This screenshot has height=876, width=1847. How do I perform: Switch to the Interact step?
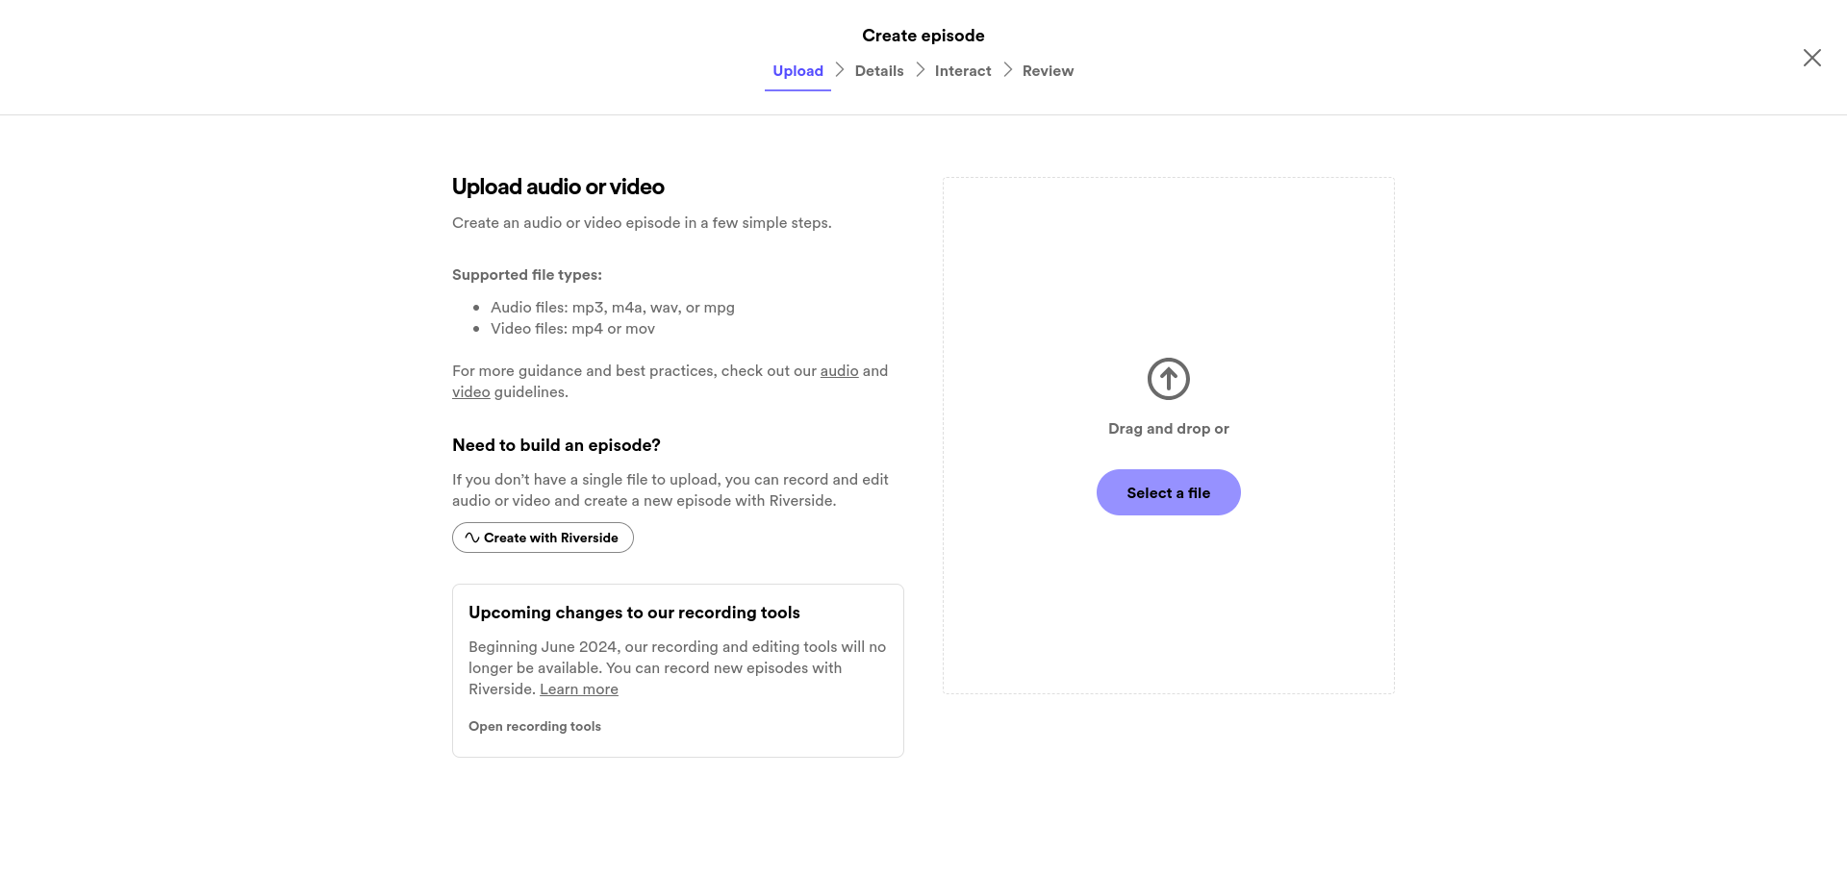pos(963,70)
